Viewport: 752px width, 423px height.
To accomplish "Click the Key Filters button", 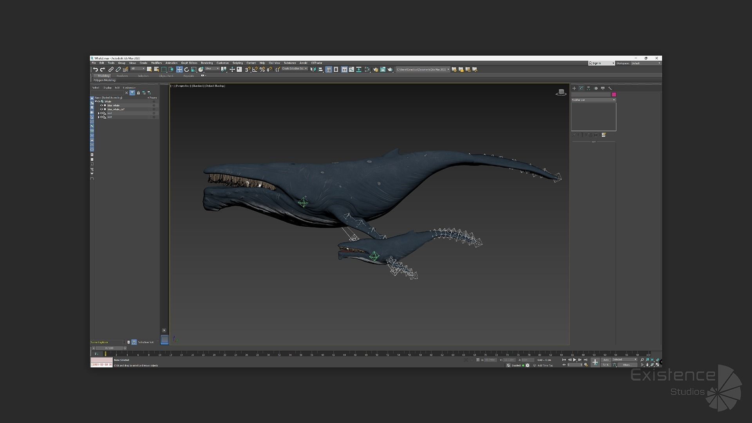I will (627, 365).
